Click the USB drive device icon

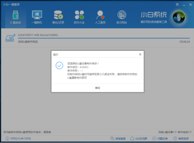[x=10, y=38]
